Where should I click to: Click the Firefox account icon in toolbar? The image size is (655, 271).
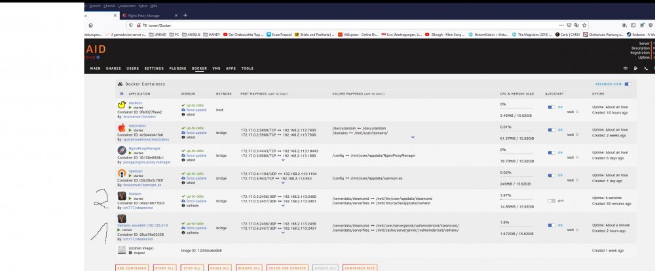641,25
